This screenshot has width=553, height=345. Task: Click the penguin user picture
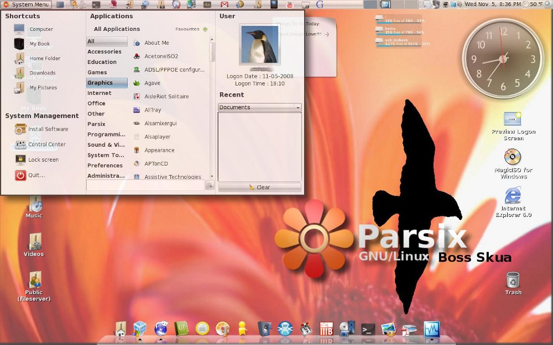tap(259, 45)
